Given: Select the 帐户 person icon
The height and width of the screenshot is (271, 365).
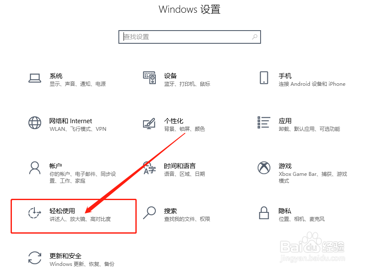Looking at the screenshot, I should pyautogui.click(x=35, y=168).
